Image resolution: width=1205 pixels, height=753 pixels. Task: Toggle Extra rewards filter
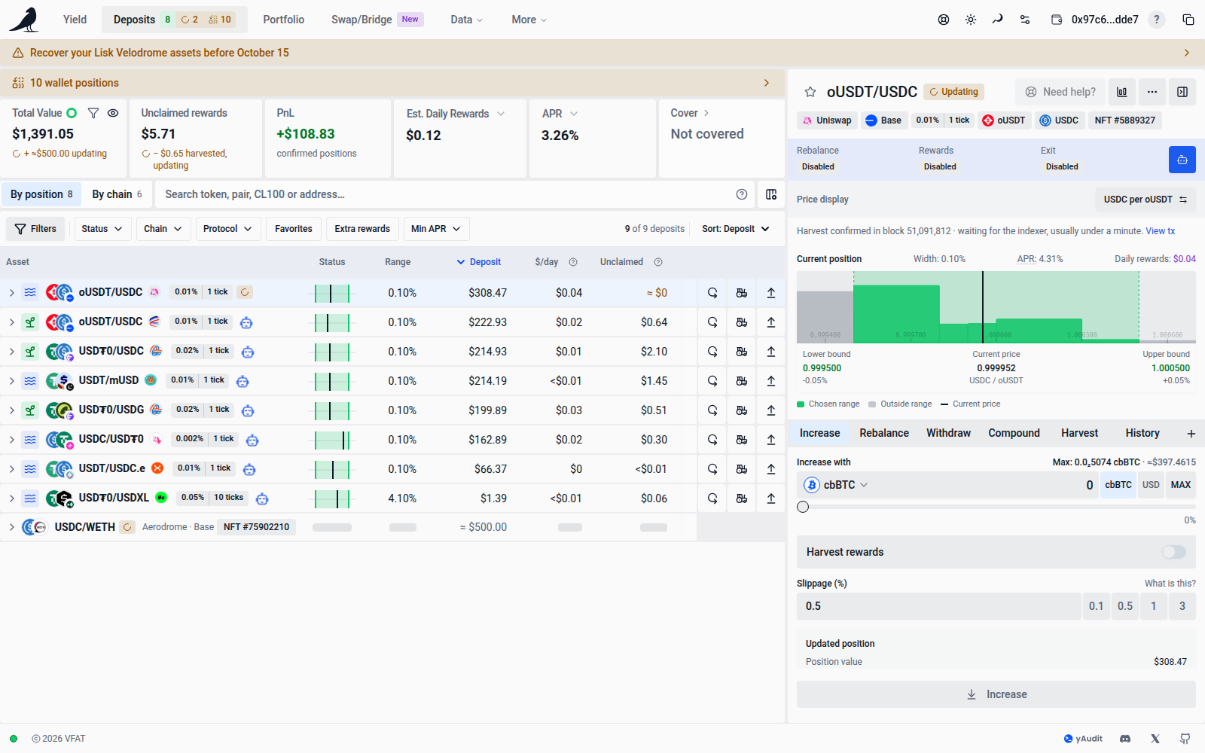tap(362, 229)
